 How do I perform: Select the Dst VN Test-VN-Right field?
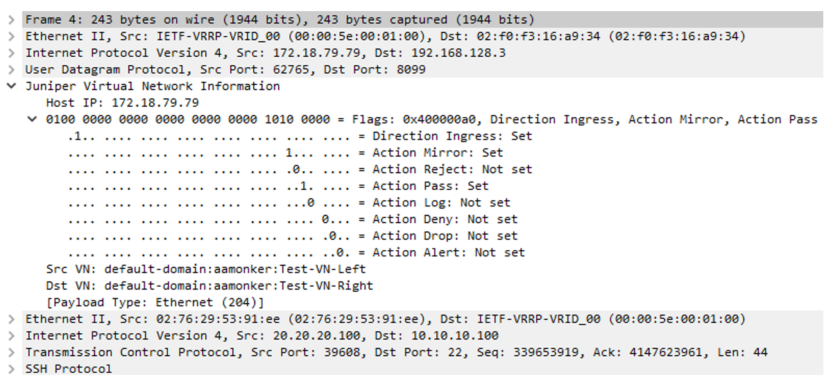point(209,286)
